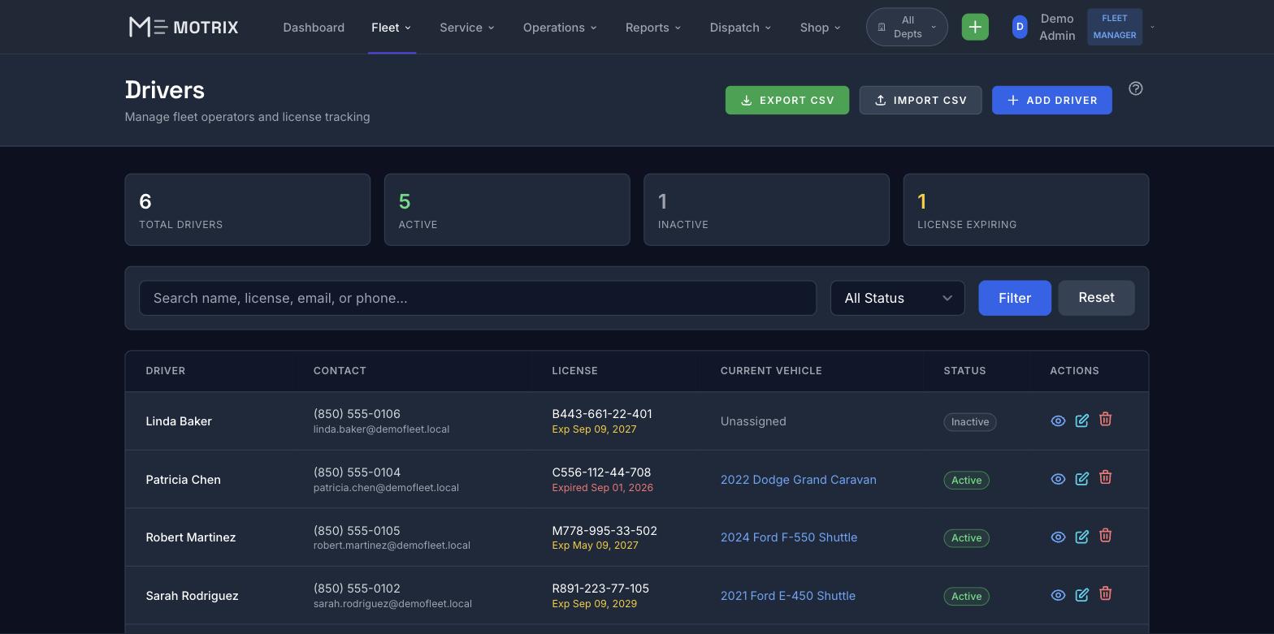The image size is (1274, 634).
Task: Click the Active stat card
Action: coord(507,209)
